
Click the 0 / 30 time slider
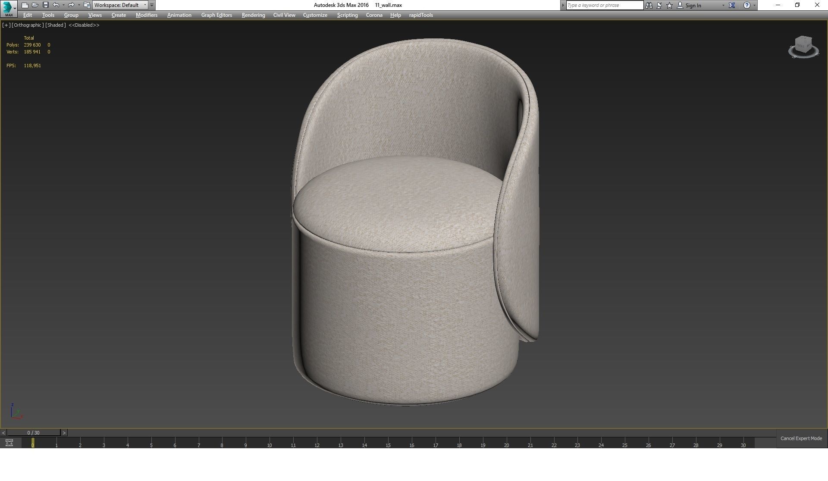34,433
